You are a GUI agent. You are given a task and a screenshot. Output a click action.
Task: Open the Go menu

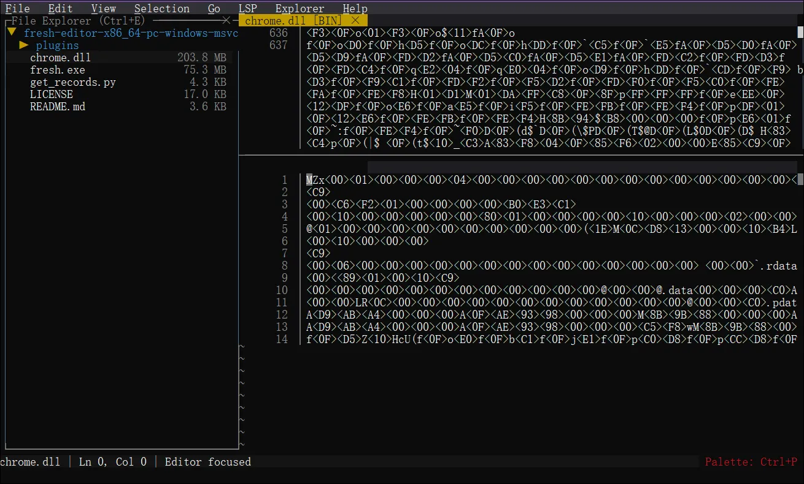pos(214,9)
